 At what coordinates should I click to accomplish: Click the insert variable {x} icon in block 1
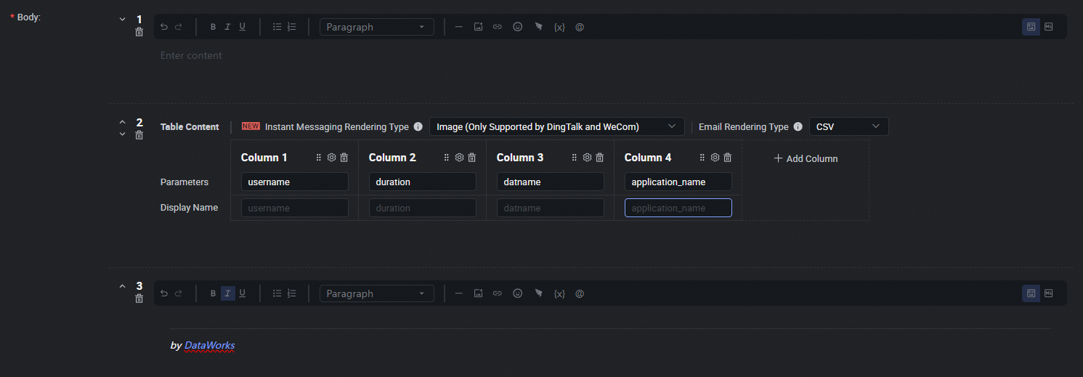(559, 27)
